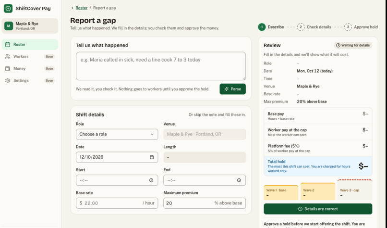This screenshot has width=387, height=228.
Task: Click the Parse button
Action: coord(232,89)
